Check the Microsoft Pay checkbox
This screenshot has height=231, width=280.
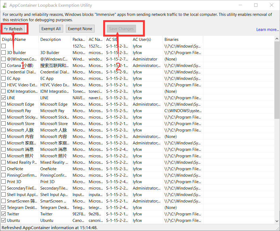coord(3,111)
